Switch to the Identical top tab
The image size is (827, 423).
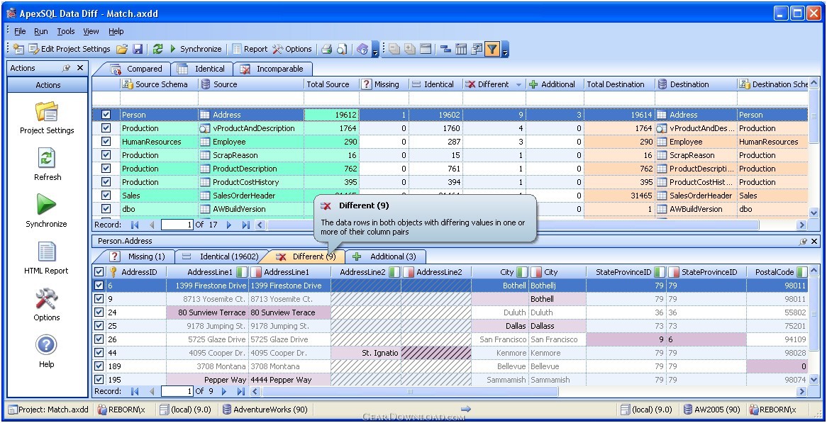tap(203, 69)
